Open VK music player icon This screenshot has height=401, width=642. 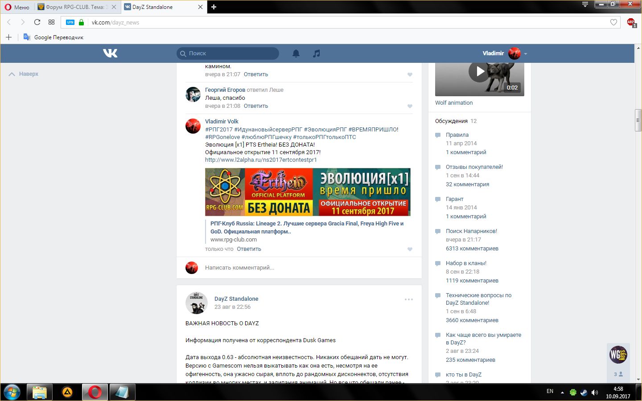pos(316,53)
